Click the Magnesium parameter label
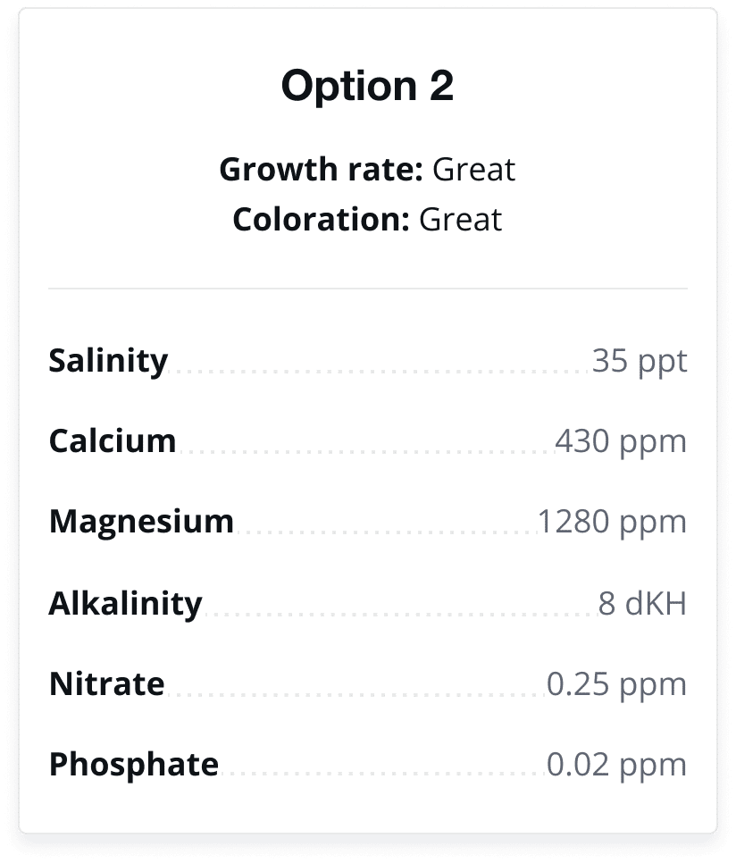This screenshot has height=863, width=736. (x=141, y=521)
